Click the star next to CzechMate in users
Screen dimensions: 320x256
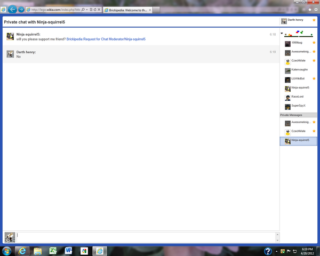314,60
